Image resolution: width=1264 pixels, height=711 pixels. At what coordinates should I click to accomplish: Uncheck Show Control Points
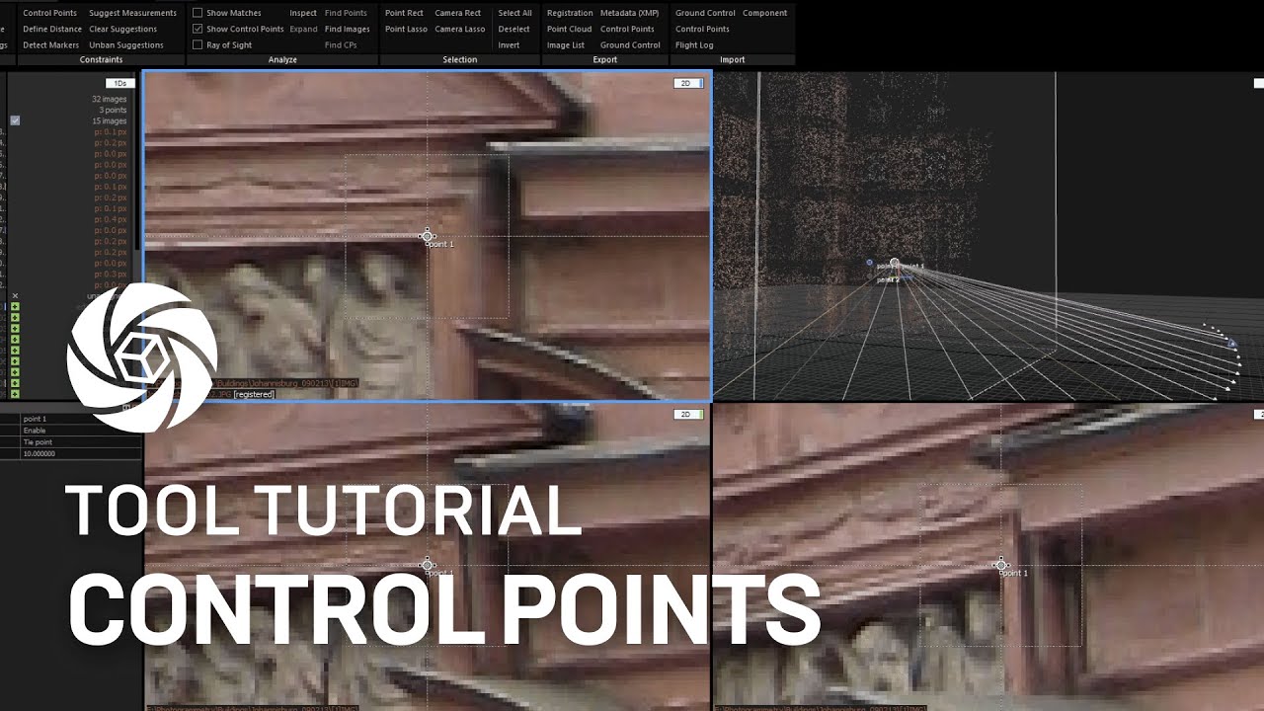click(197, 29)
